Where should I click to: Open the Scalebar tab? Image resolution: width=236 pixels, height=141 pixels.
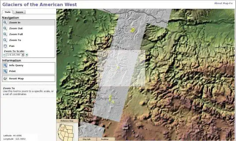[x=105, y=139]
